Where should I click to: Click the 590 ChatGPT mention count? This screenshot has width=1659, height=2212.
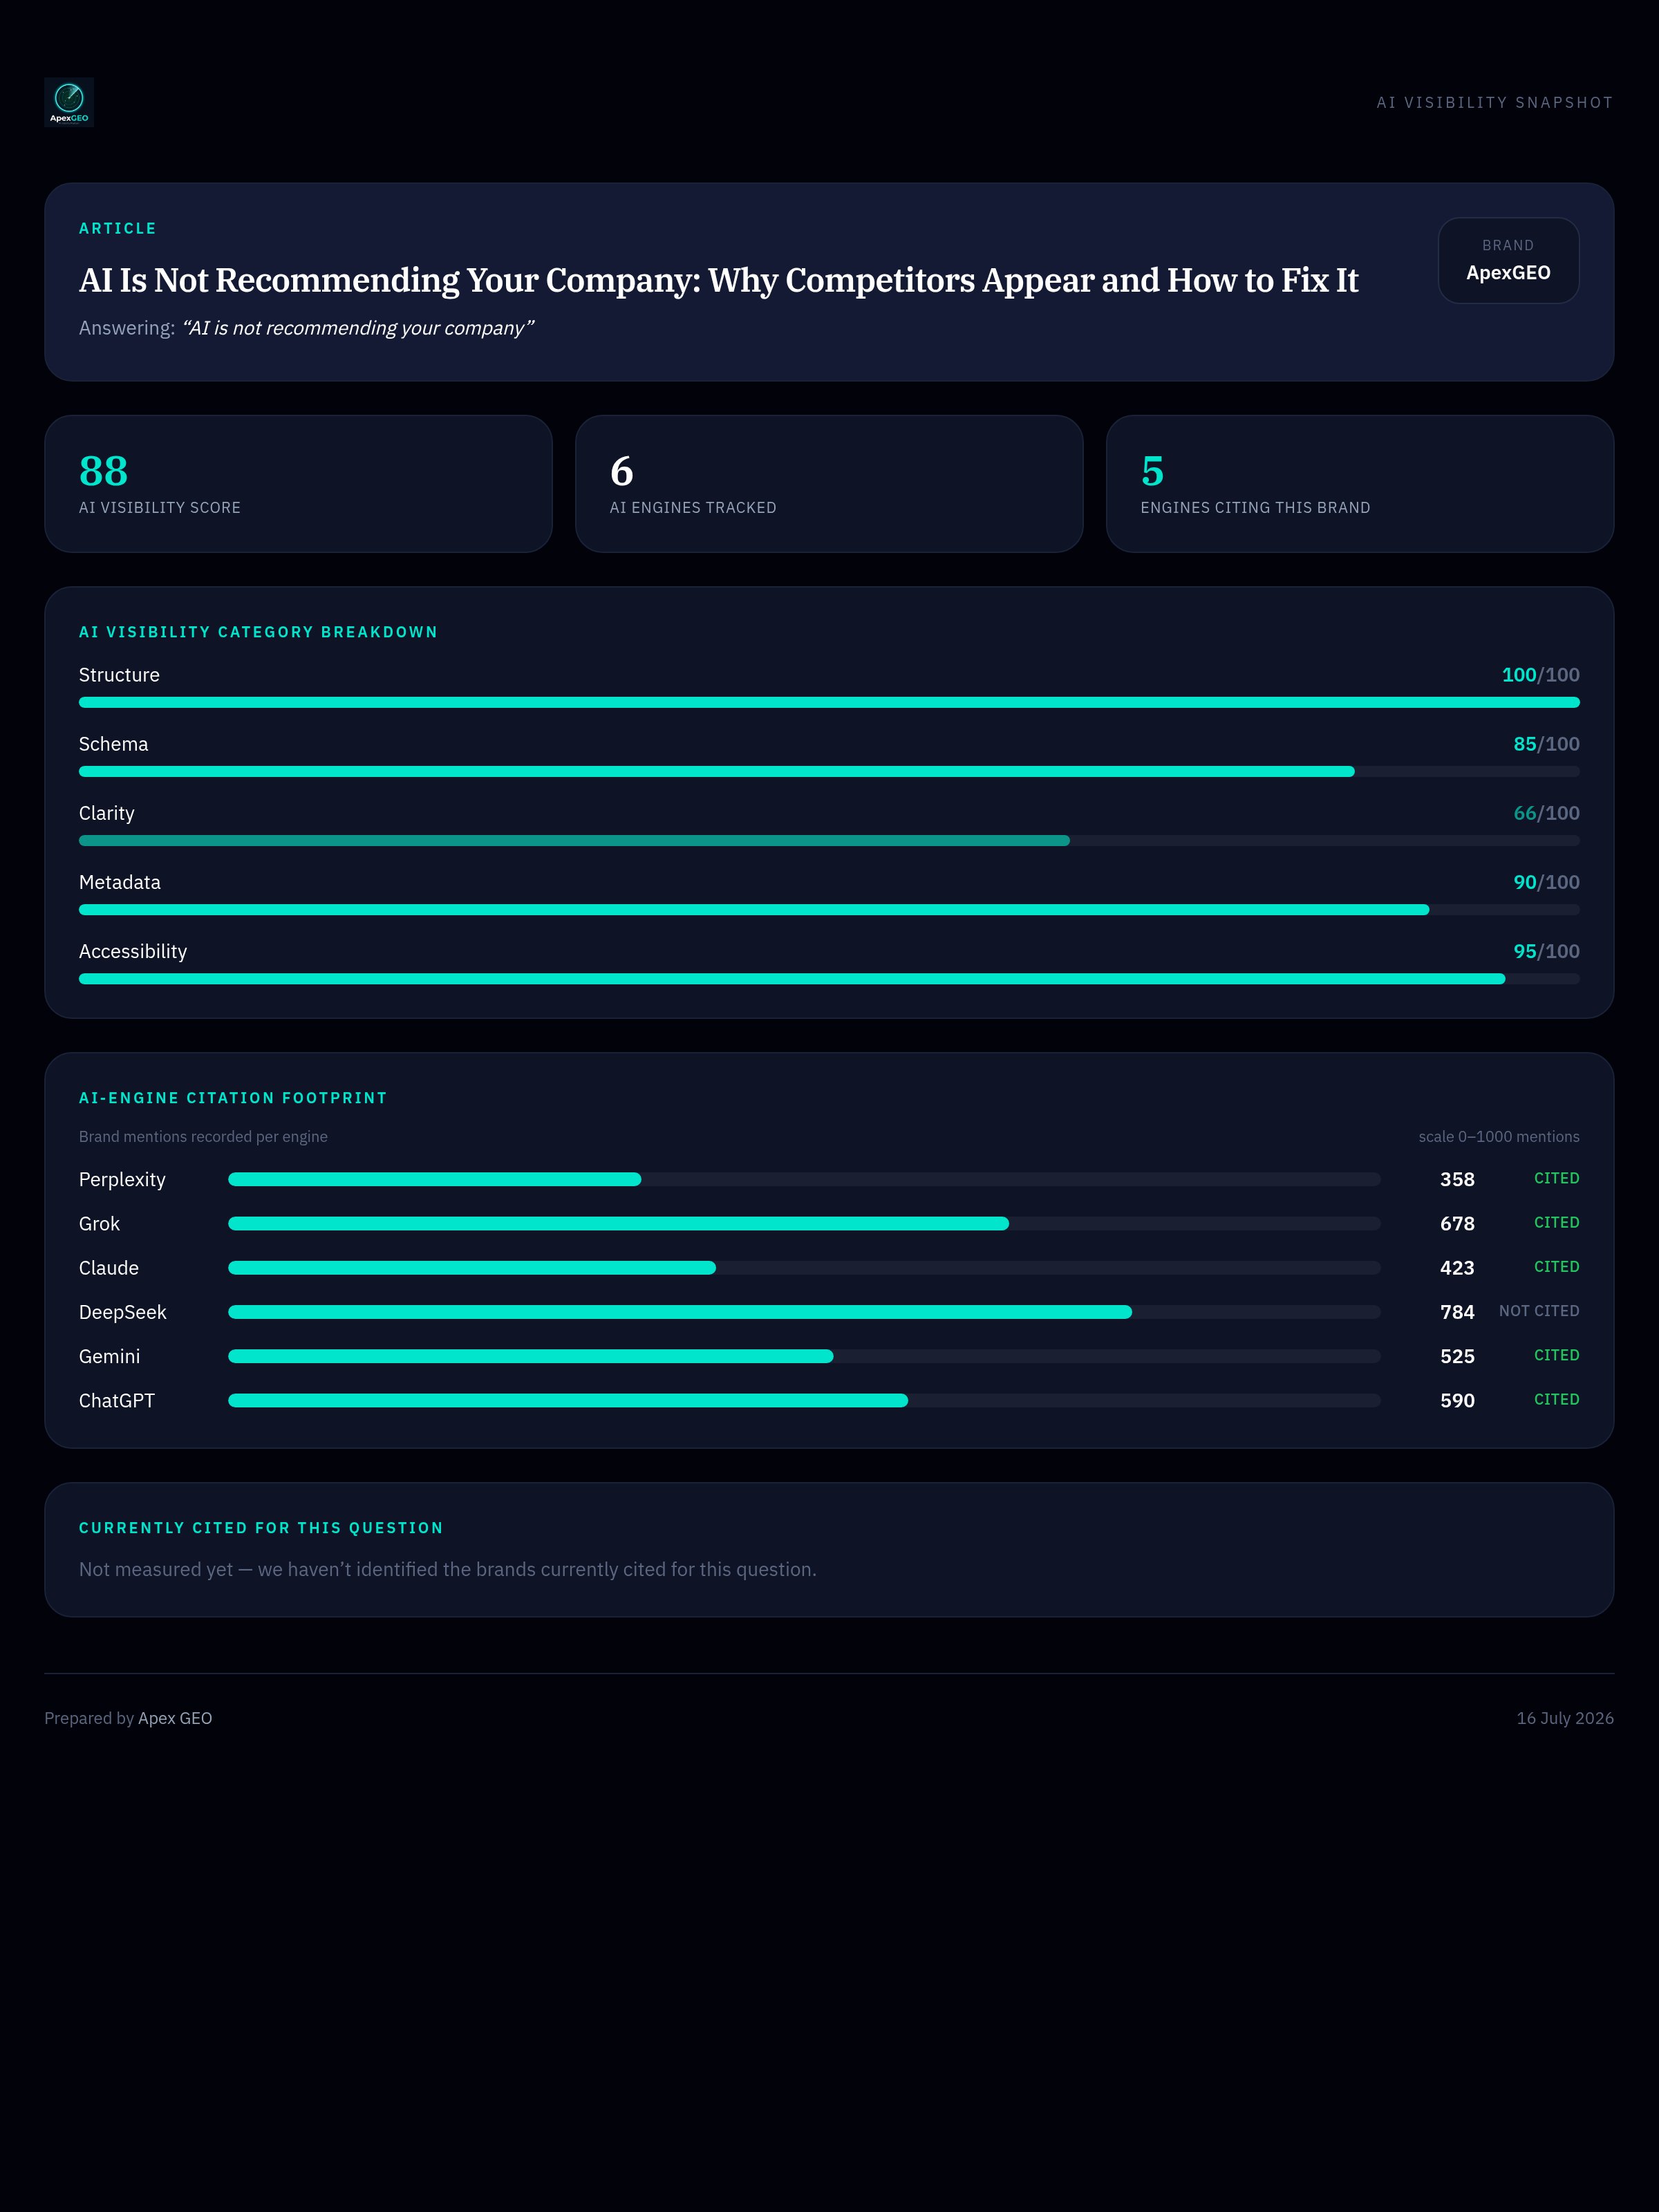pos(1457,1400)
